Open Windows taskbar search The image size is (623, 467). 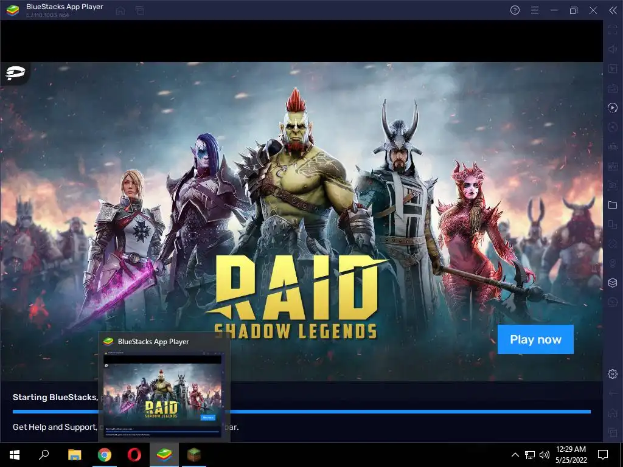[x=44, y=455]
